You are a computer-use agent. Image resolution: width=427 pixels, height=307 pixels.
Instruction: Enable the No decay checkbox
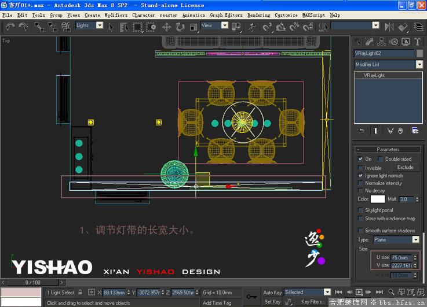coord(360,191)
